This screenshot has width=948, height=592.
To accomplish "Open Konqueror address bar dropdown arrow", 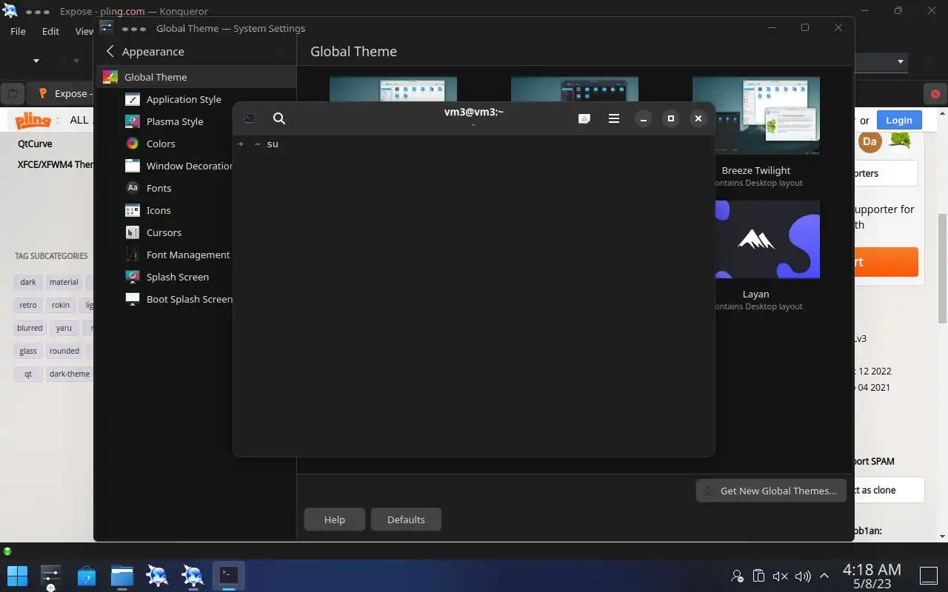I will coord(901,61).
